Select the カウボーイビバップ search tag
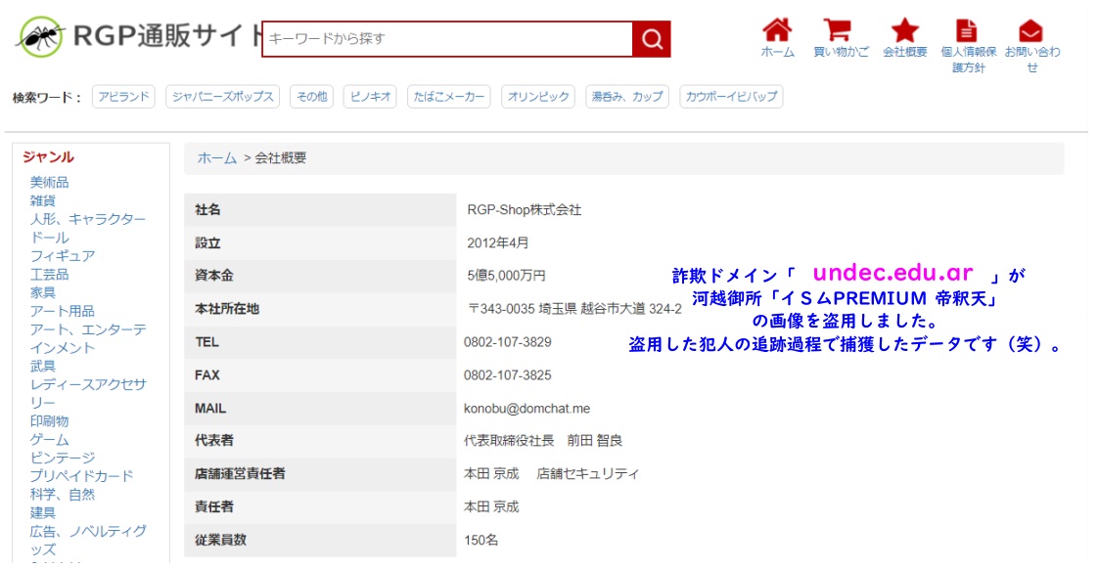 [x=731, y=97]
